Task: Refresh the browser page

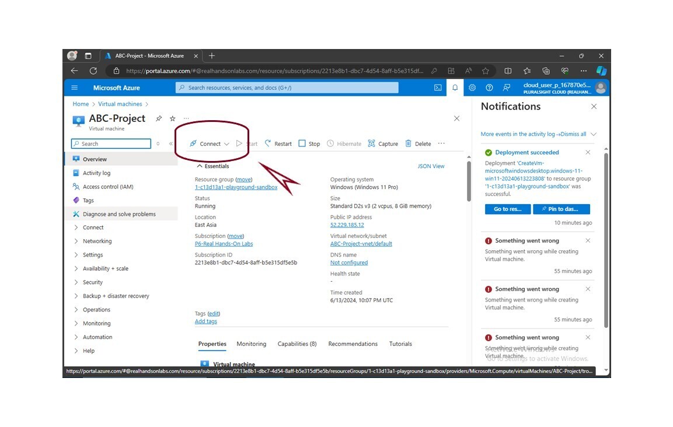Action: 93,71
